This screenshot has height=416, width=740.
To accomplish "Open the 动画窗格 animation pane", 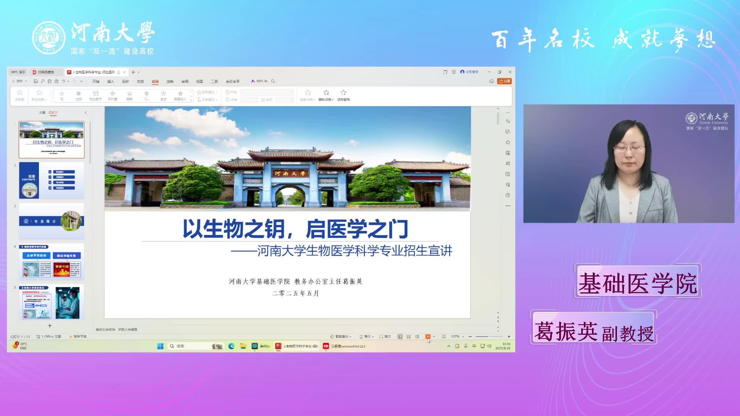I will tap(343, 96).
